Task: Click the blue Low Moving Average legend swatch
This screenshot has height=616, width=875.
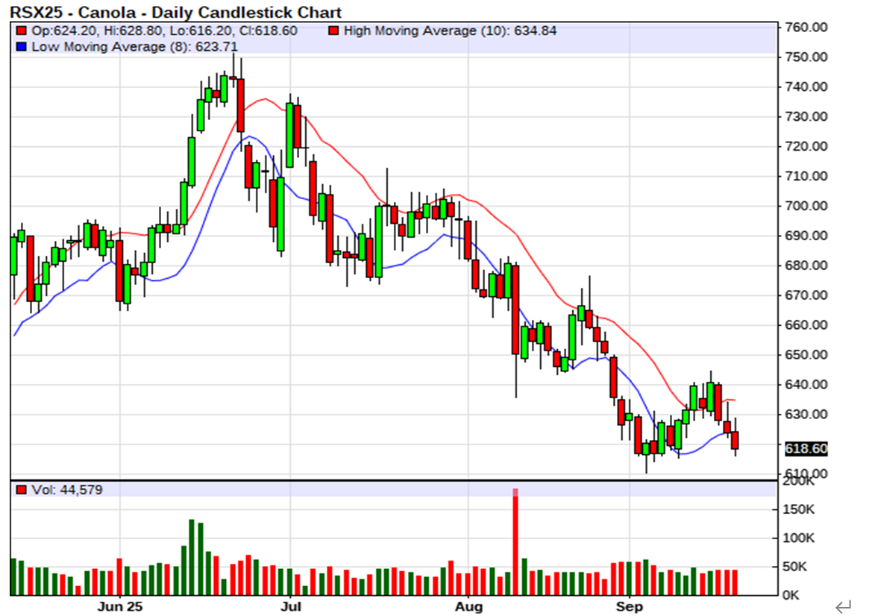Action: [x=20, y=47]
